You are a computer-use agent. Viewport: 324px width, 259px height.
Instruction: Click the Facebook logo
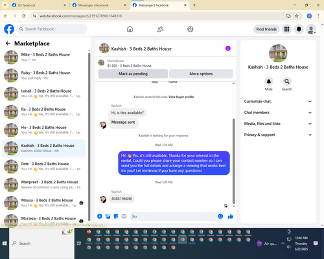9,29
